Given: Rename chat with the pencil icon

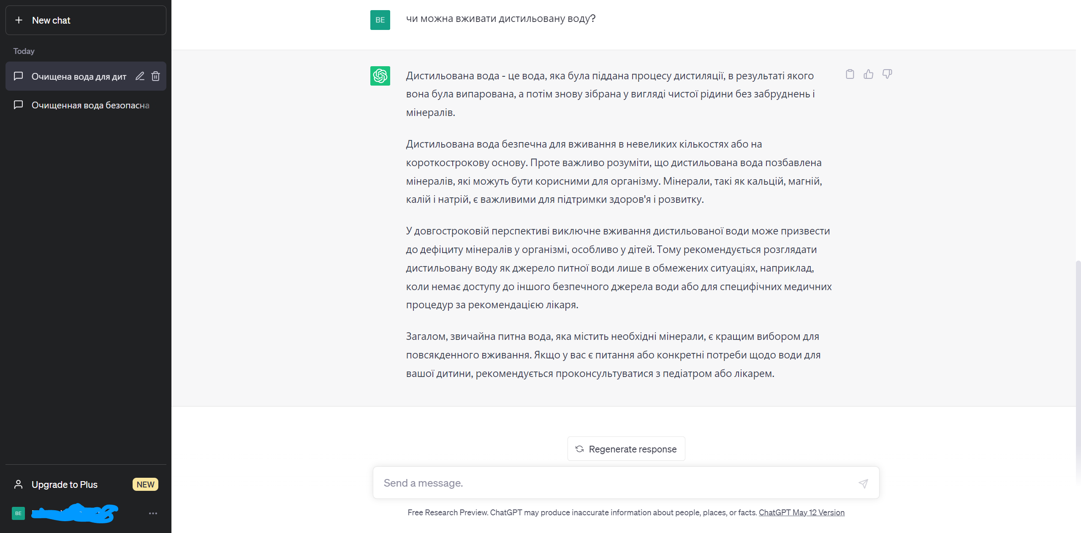Looking at the screenshot, I should click(140, 76).
